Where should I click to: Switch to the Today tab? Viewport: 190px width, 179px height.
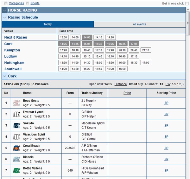(47, 24)
